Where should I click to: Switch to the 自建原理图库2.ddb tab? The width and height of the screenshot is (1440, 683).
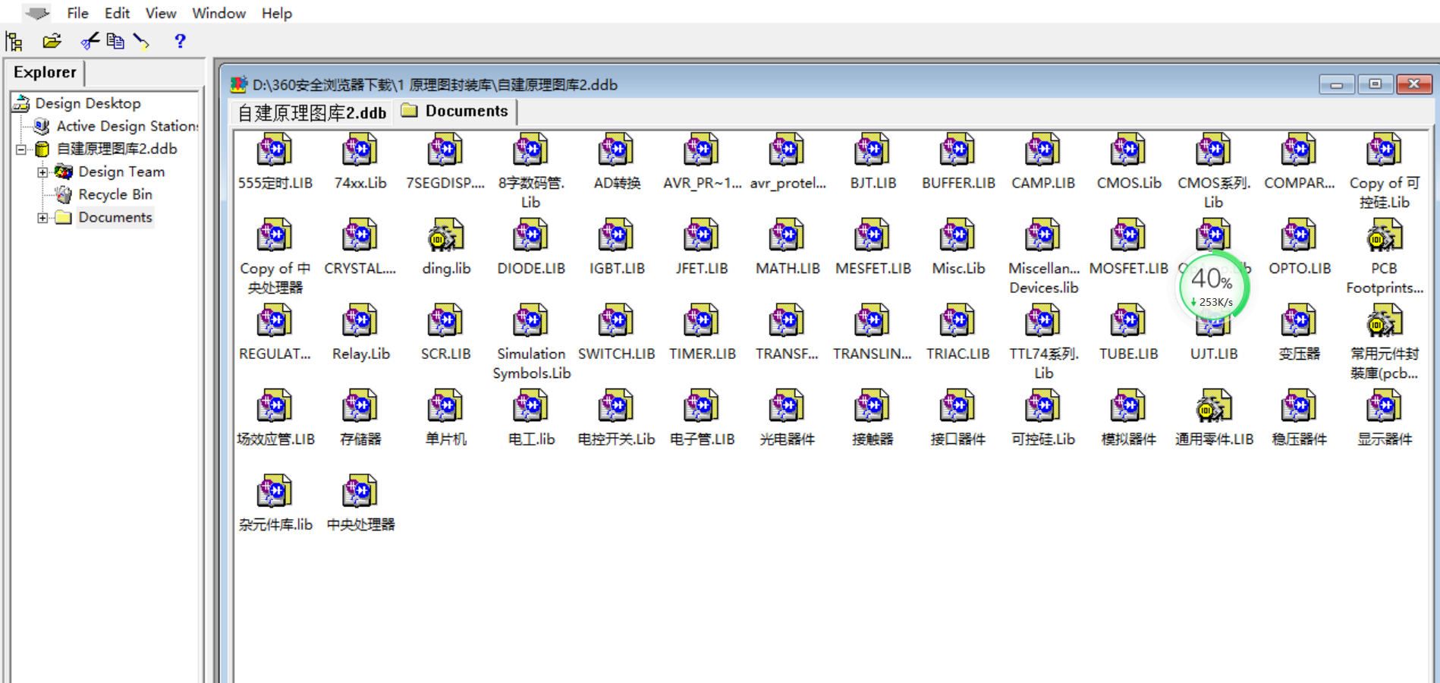pos(312,112)
